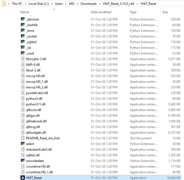The height and width of the screenshot is (180, 184).
Task: Go to This PC in breadcrumb
Action: point(17,4)
